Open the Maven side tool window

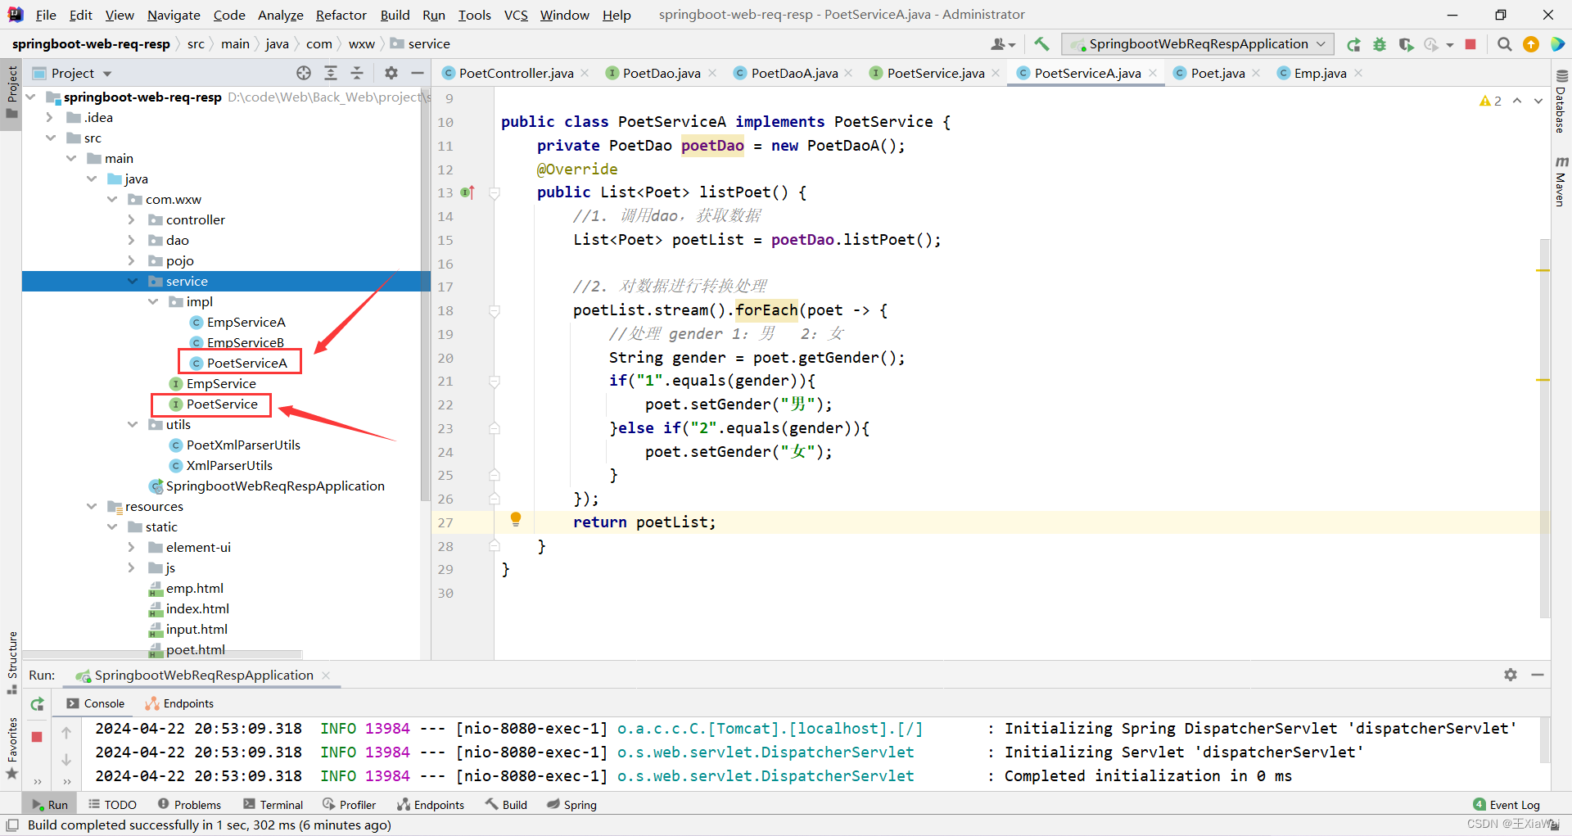tap(1561, 181)
